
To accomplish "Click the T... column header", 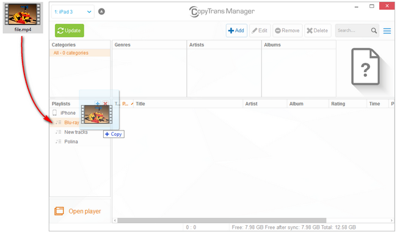I will point(117,104).
